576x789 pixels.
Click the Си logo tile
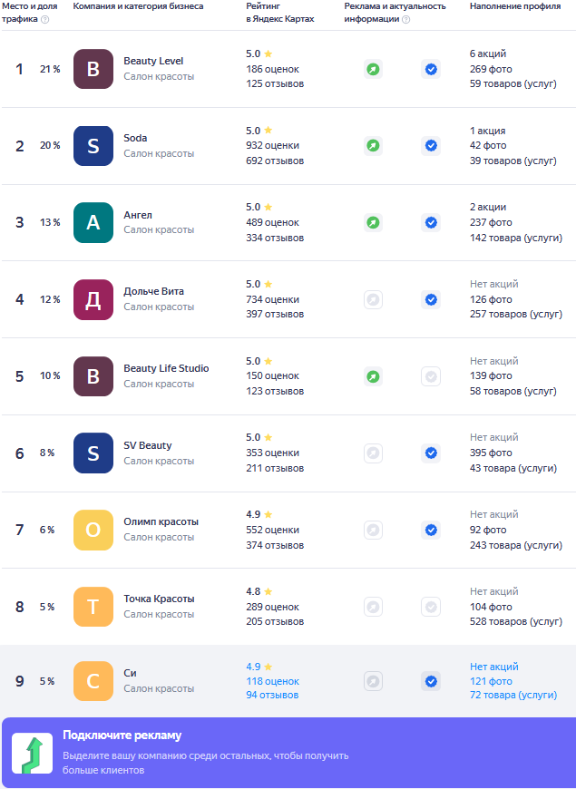[x=93, y=681]
